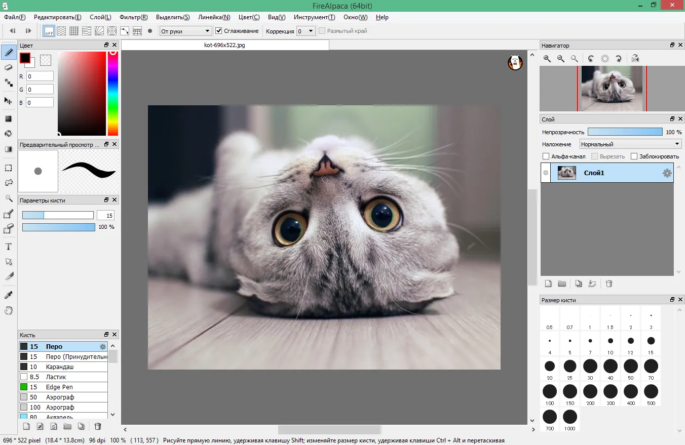Open the Коррекция value dropdown
This screenshot has width=685, height=445.
pyautogui.click(x=306, y=31)
